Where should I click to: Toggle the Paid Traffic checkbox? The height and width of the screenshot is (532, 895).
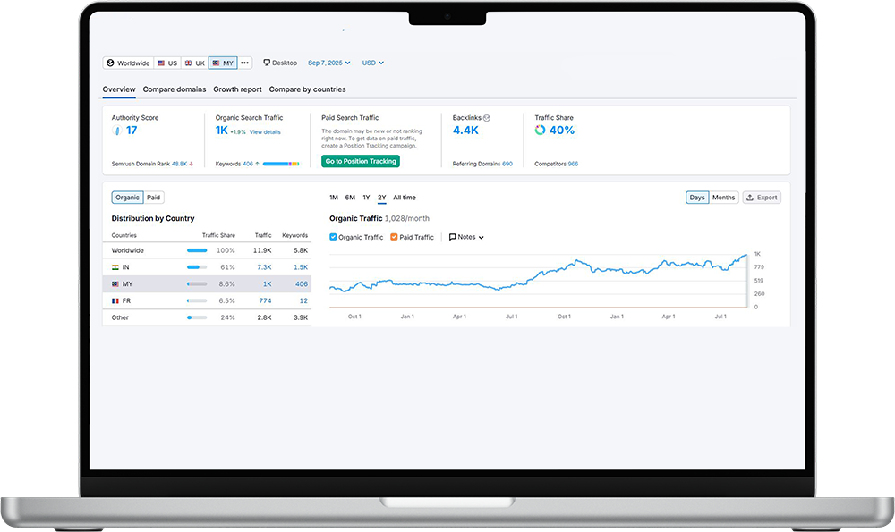[x=395, y=237]
